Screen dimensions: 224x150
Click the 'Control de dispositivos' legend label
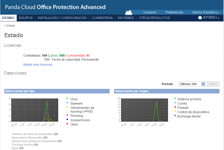pyautogui.click(x=193, y=112)
